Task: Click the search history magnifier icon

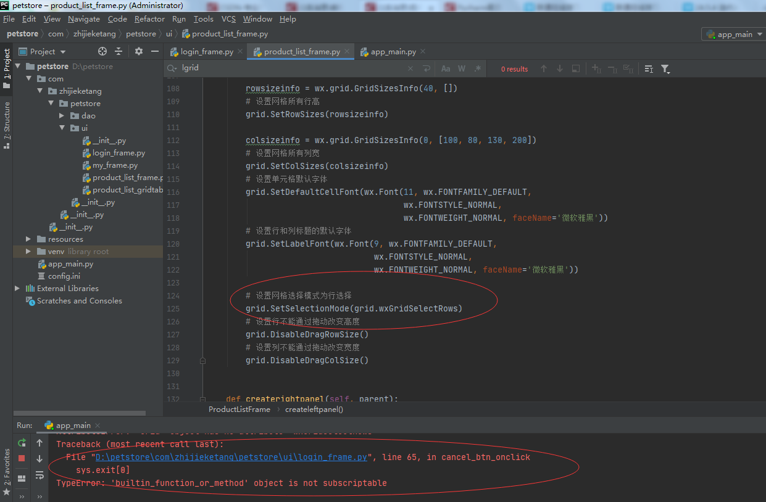Action: coord(172,68)
